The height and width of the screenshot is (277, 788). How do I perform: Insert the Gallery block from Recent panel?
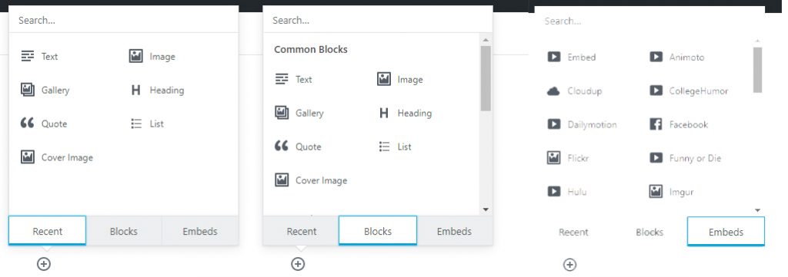(x=45, y=91)
